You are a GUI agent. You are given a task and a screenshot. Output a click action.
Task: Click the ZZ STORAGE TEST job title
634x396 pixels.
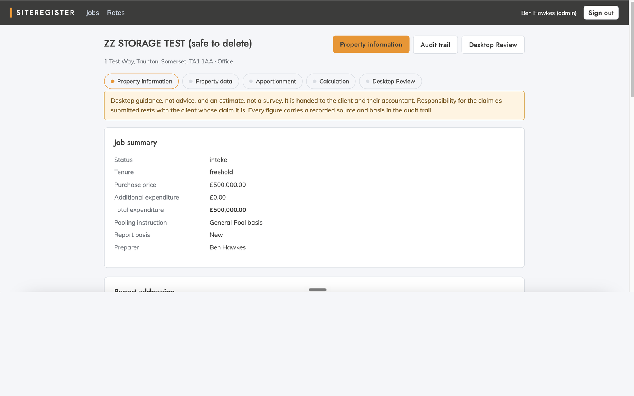tap(178, 43)
